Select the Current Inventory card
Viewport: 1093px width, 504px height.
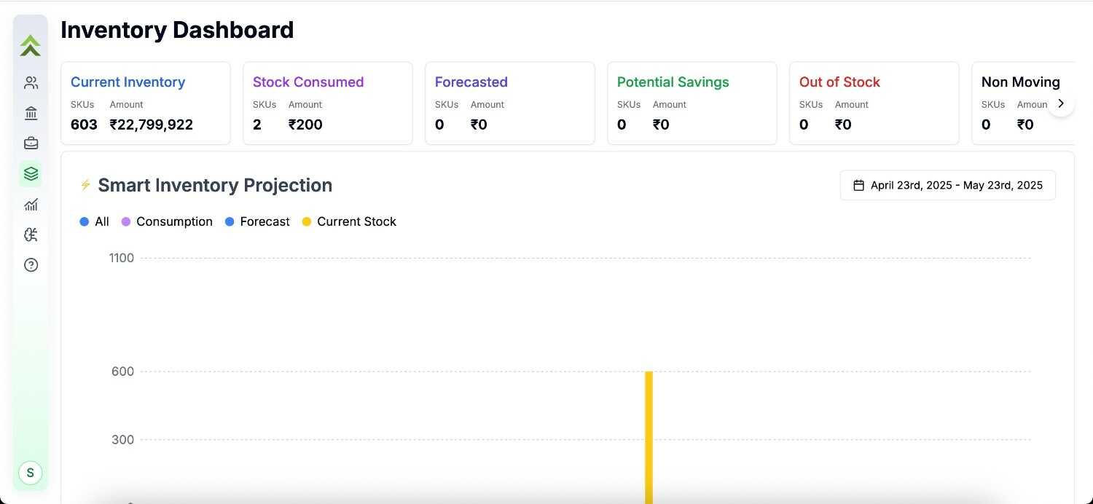pos(145,103)
